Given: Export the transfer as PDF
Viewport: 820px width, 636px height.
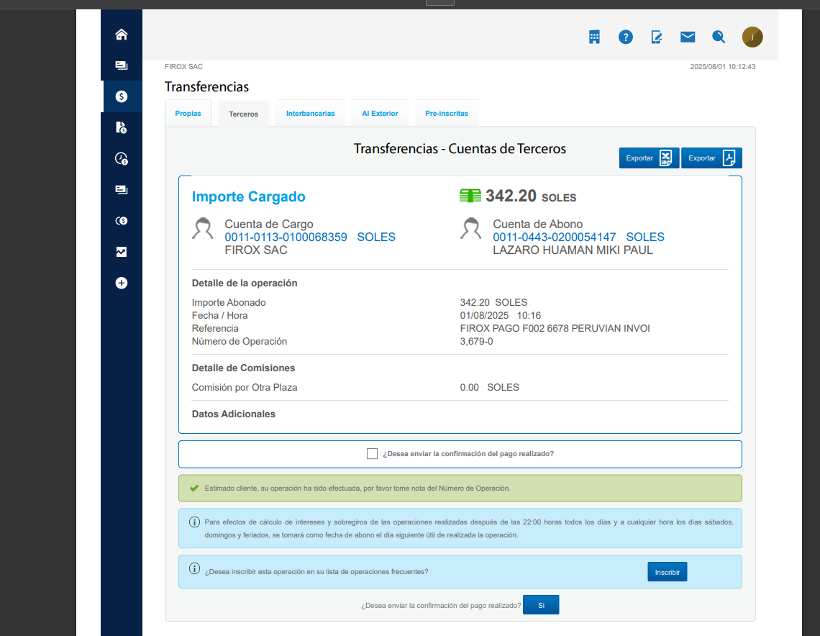Looking at the screenshot, I should coord(711,158).
